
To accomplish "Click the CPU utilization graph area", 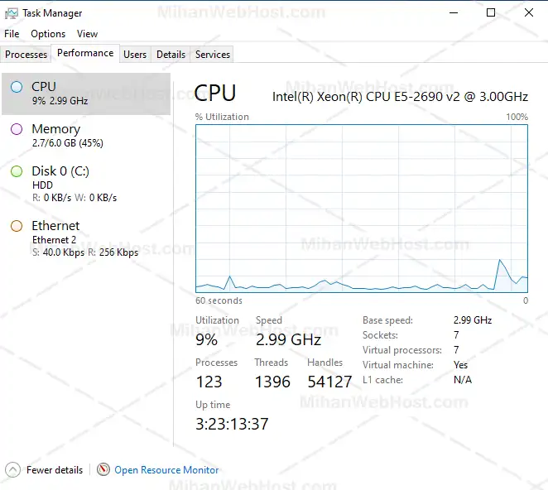I will coord(362,208).
